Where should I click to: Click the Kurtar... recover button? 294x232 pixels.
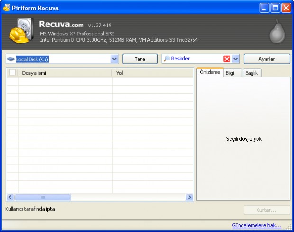(x=266, y=210)
